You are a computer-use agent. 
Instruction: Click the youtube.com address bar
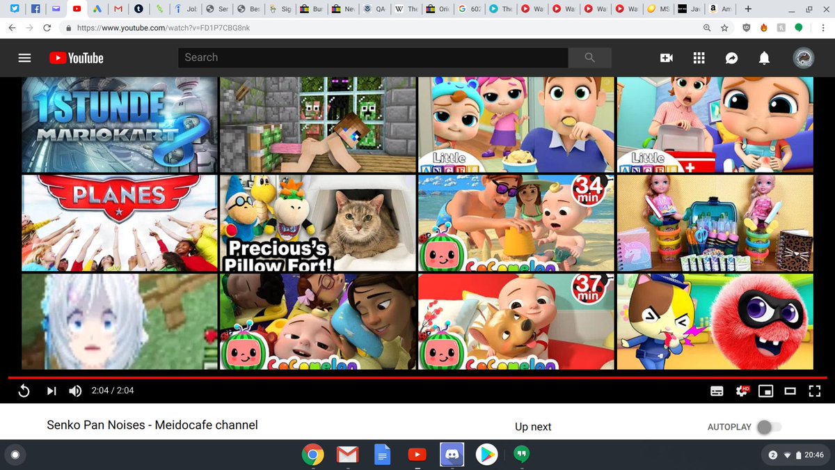(379, 28)
